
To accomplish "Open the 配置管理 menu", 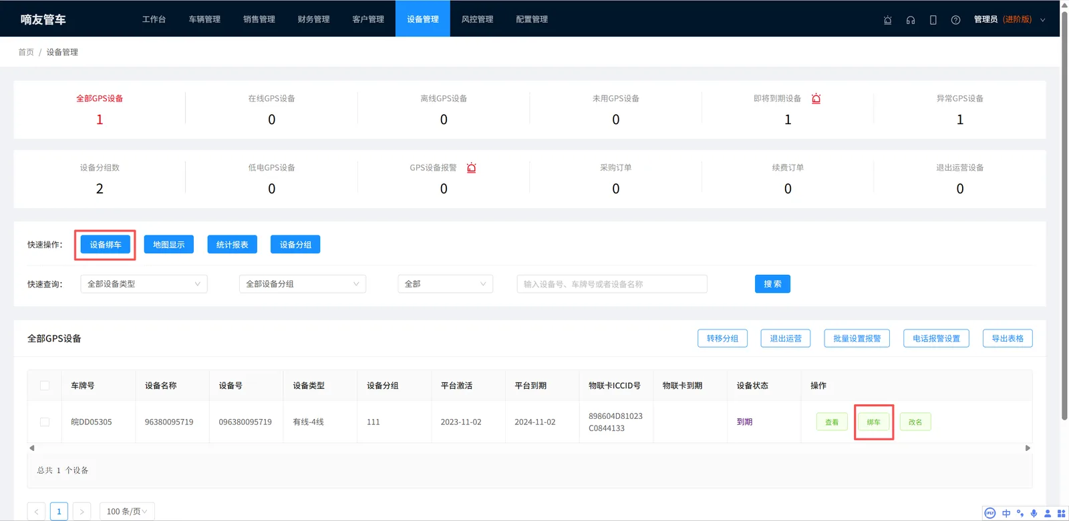I will click(532, 19).
